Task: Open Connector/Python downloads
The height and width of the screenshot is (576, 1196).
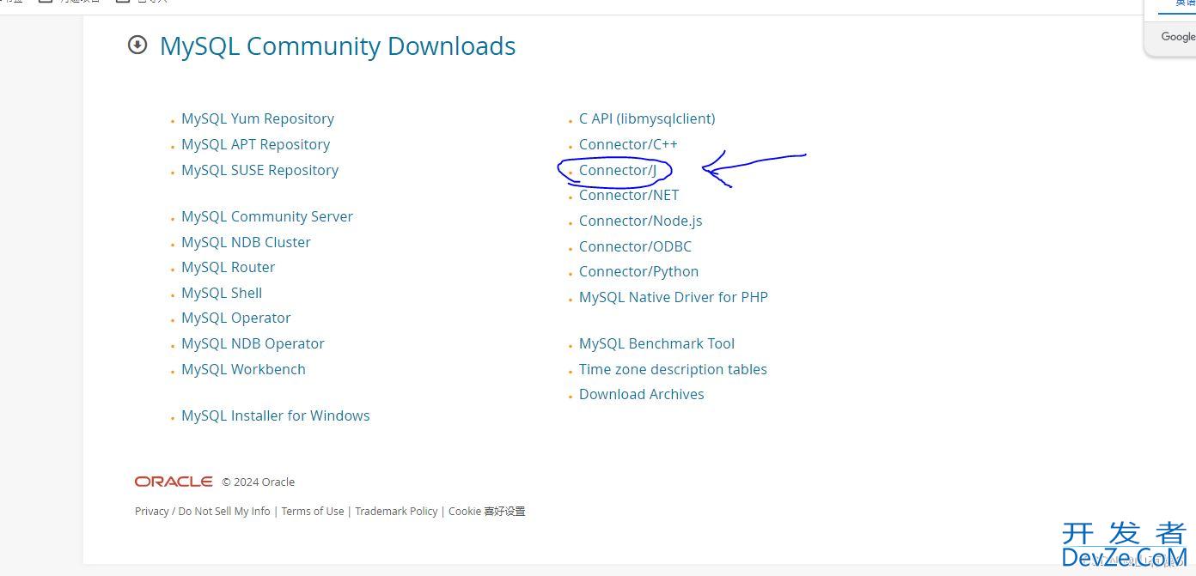Action: point(638,271)
